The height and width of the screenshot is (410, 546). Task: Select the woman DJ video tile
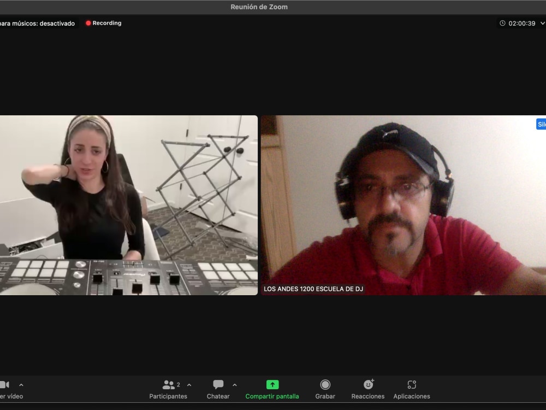tap(129, 205)
